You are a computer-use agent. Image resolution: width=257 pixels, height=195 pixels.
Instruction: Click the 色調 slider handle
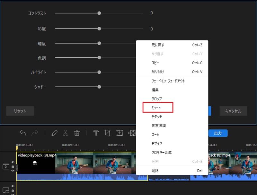click(99, 58)
